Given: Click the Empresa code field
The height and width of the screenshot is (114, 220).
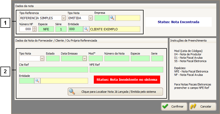Looking at the screenshot, I should (102, 18).
